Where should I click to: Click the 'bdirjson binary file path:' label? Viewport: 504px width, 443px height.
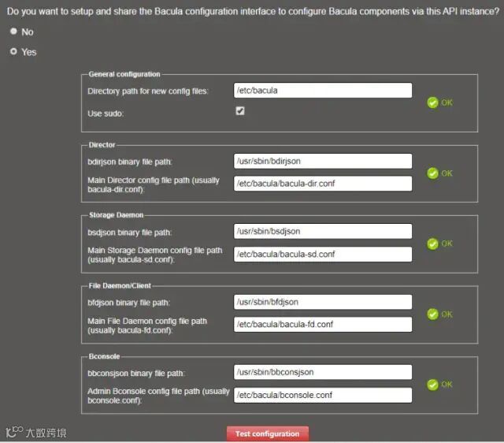(130, 162)
